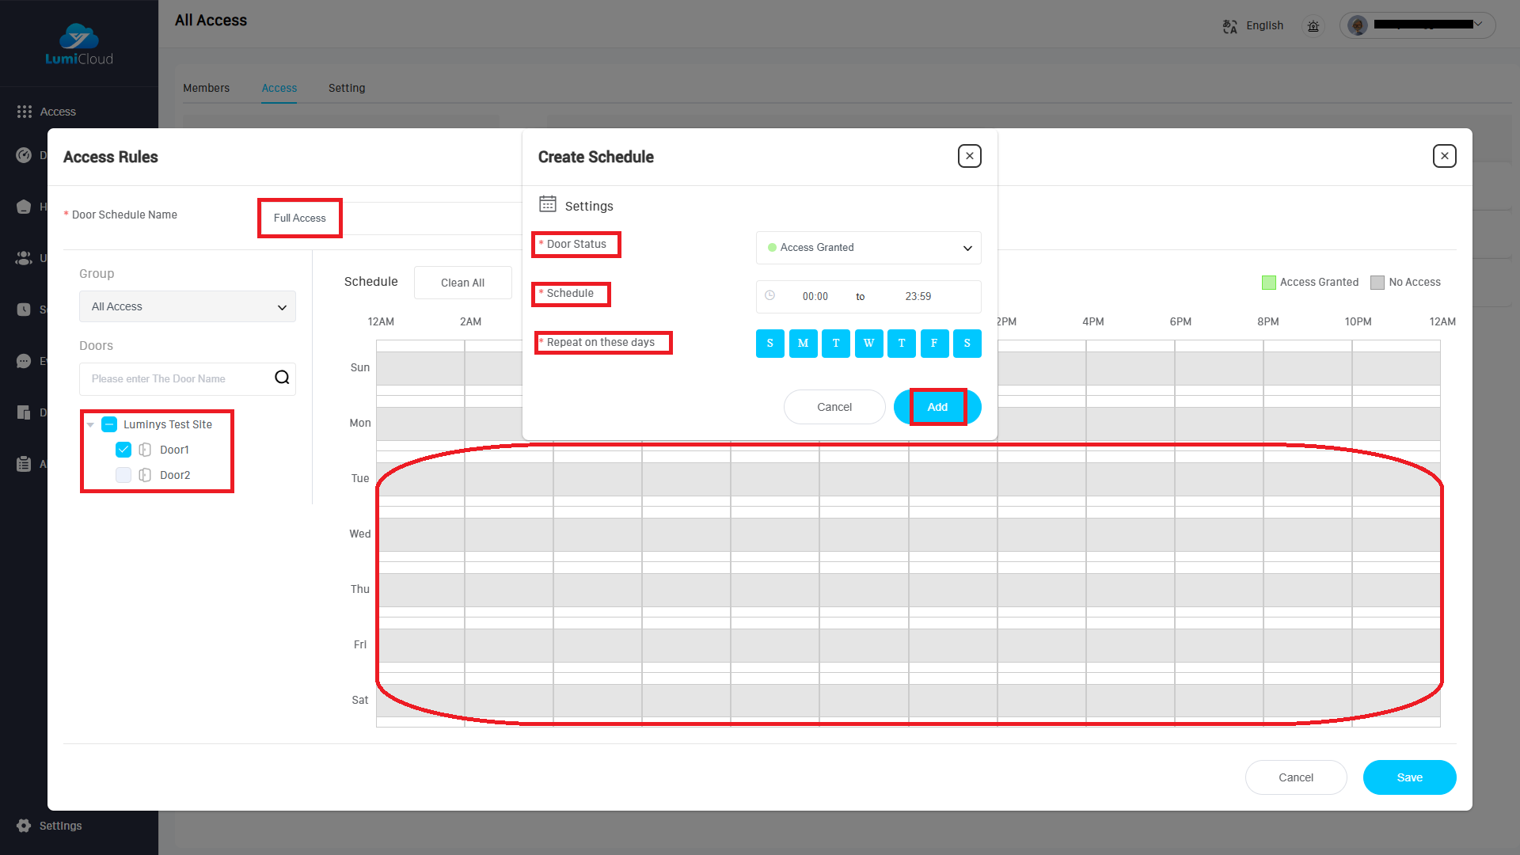Click the clock icon in schedule time field
Image resolution: width=1520 pixels, height=855 pixels.
click(x=769, y=295)
